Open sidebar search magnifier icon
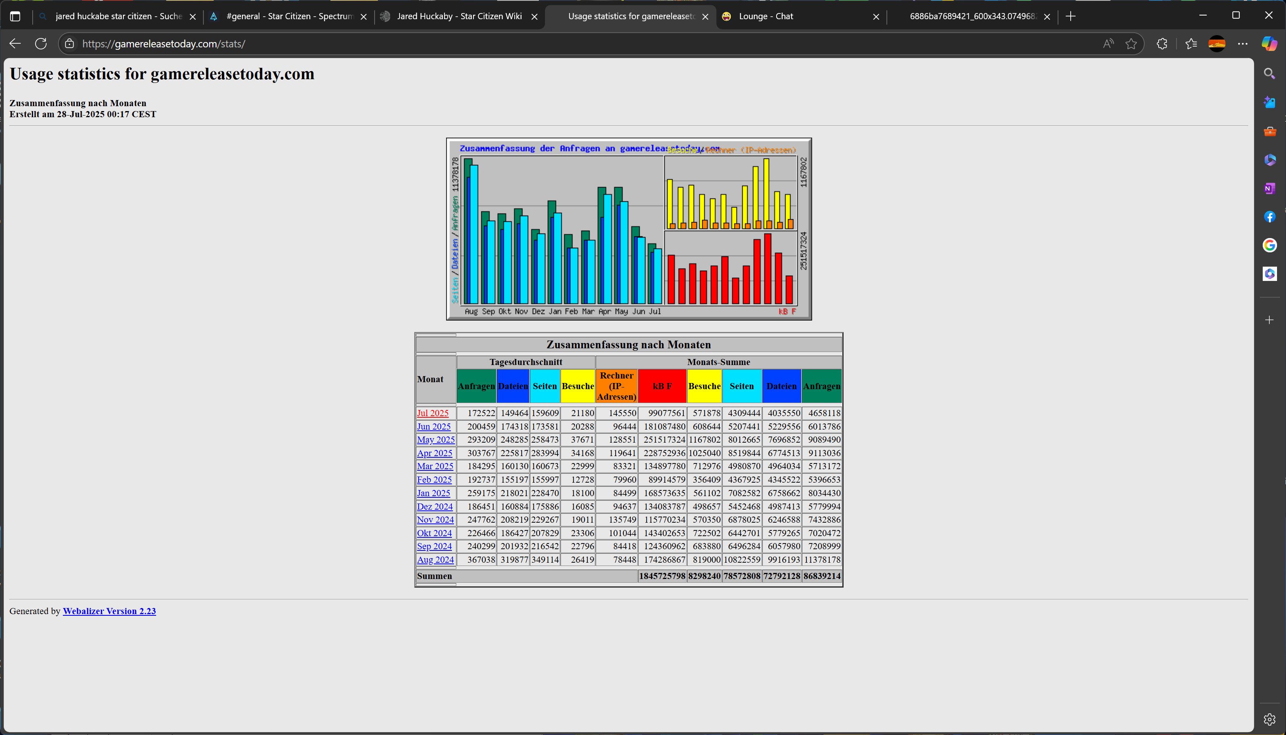 tap(1269, 73)
